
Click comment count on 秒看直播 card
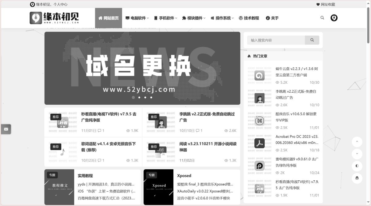101,131
